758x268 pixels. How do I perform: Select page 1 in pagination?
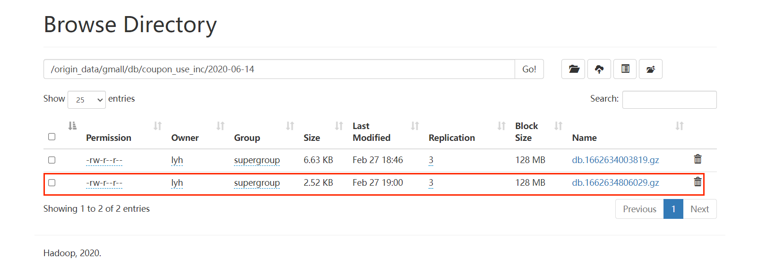673,209
